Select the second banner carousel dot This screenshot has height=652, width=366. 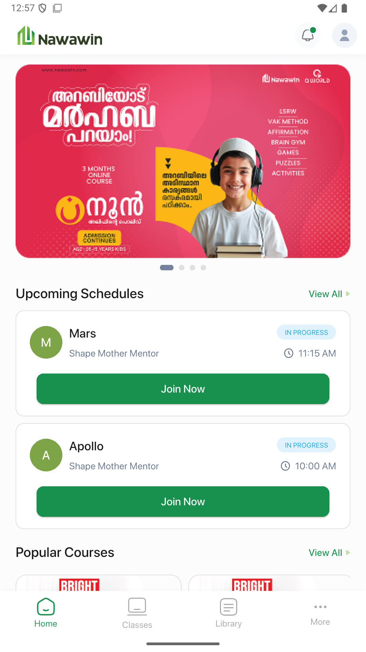[x=182, y=268]
